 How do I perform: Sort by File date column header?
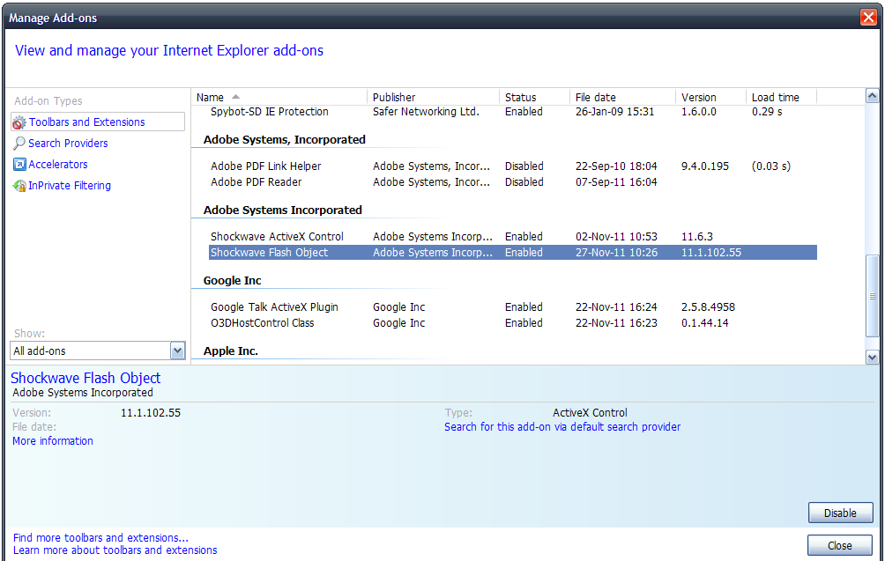622,97
